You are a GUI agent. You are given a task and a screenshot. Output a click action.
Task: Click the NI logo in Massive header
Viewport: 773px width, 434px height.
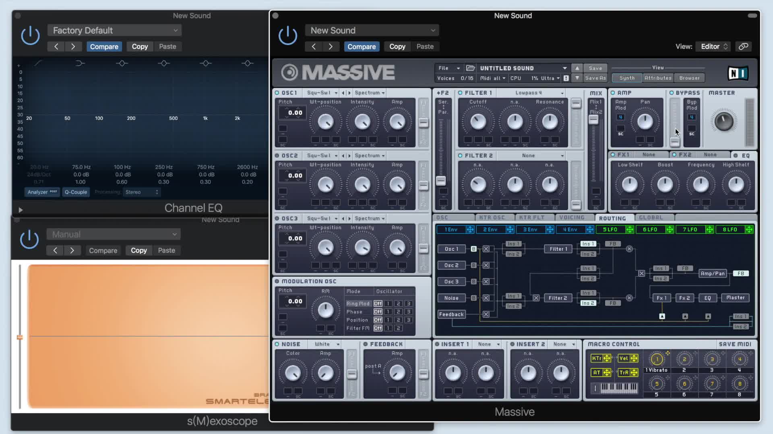[x=738, y=73]
